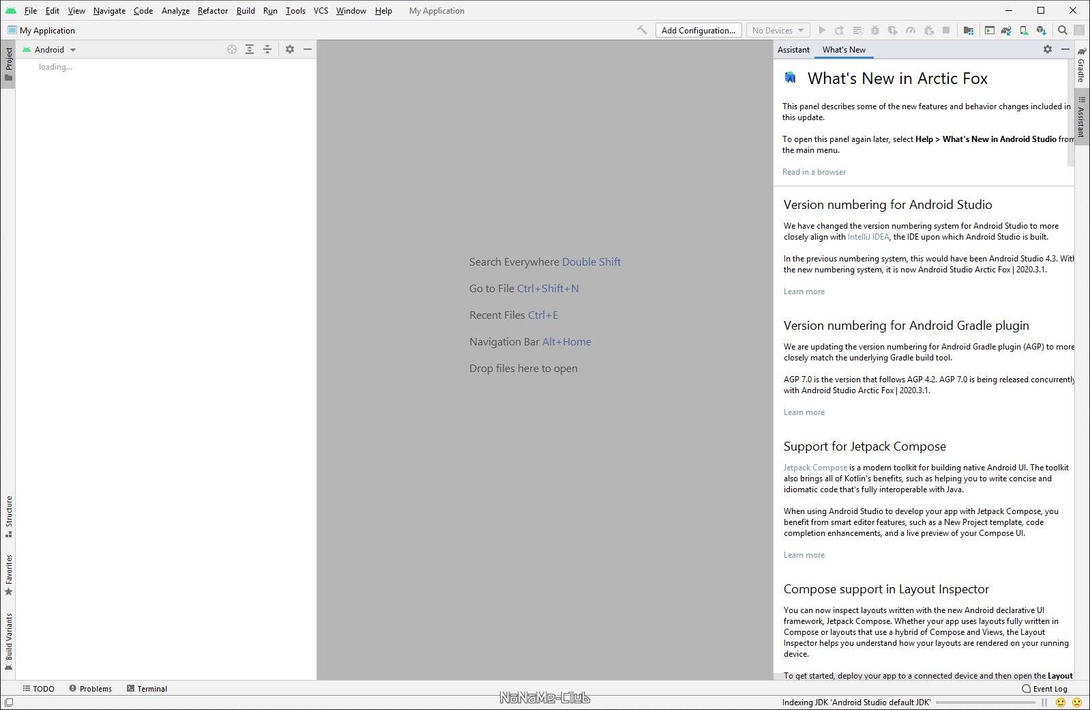Screen dimensions: 1090x710
Task: Click the Stop square icon in toolbar
Action: point(946,30)
